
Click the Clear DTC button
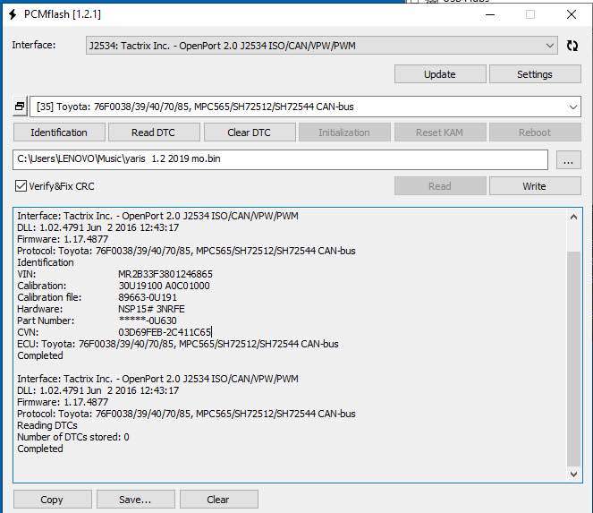point(250,133)
